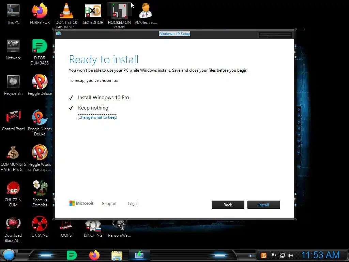Select the money bag desktop icon
The image size is (349, 262).
pyautogui.click(x=13, y=159)
